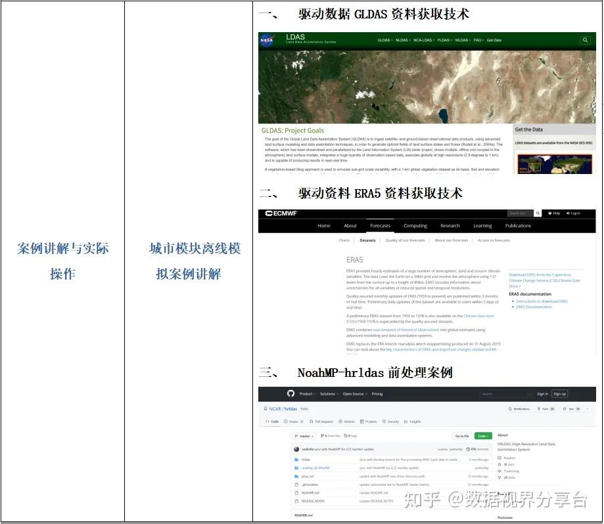
Task: Expand the GLDAS navigation dropdown
Action: click(x=383, y=39)
